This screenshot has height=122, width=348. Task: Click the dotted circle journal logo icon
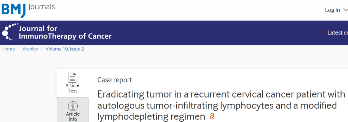click(x=9, y=32)
